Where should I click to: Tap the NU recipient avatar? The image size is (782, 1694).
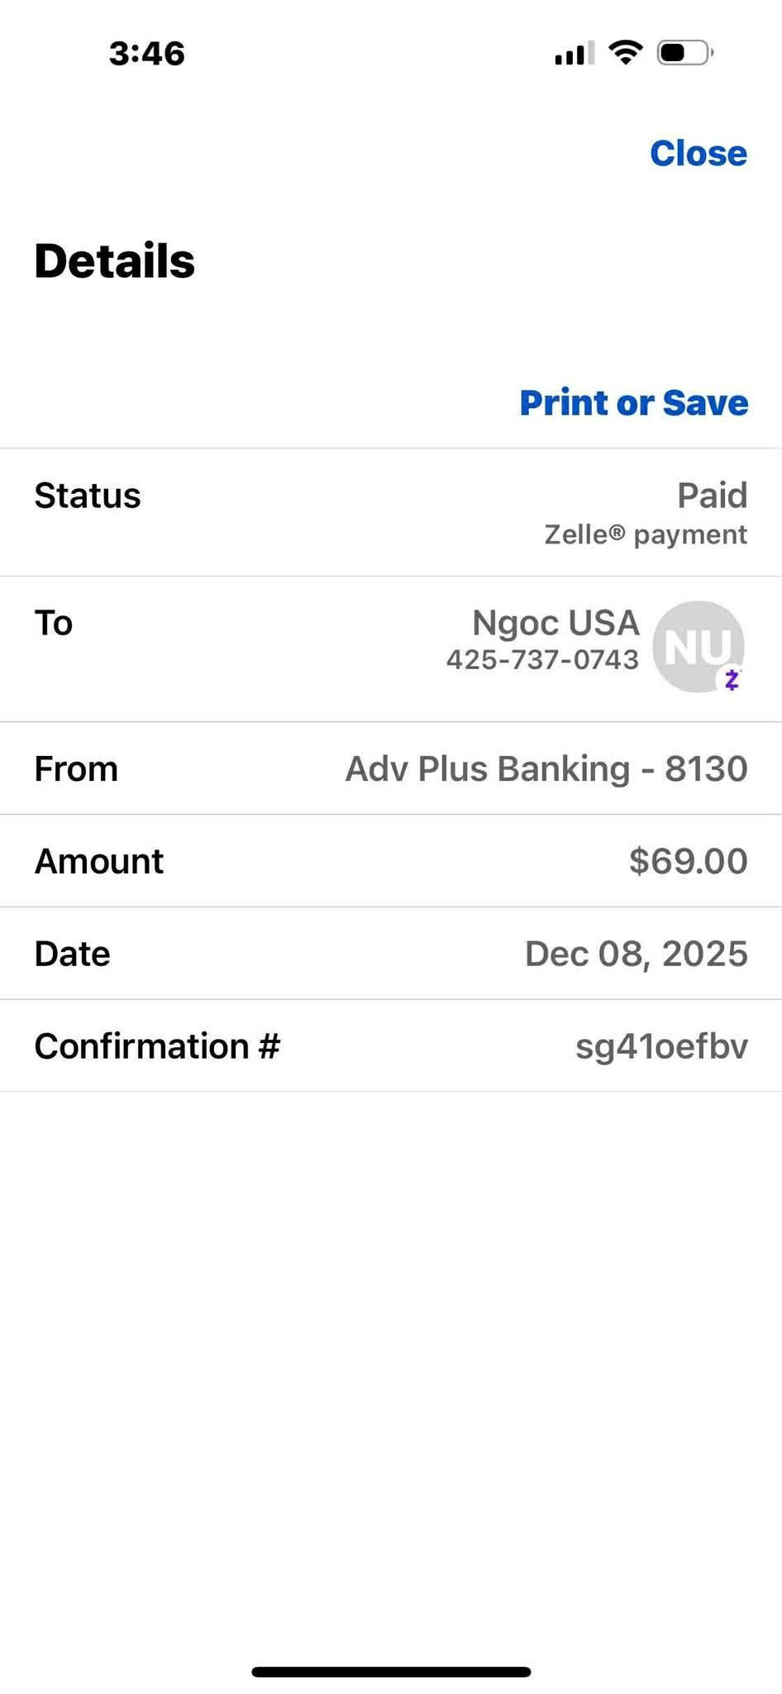(x=697, y=645)
